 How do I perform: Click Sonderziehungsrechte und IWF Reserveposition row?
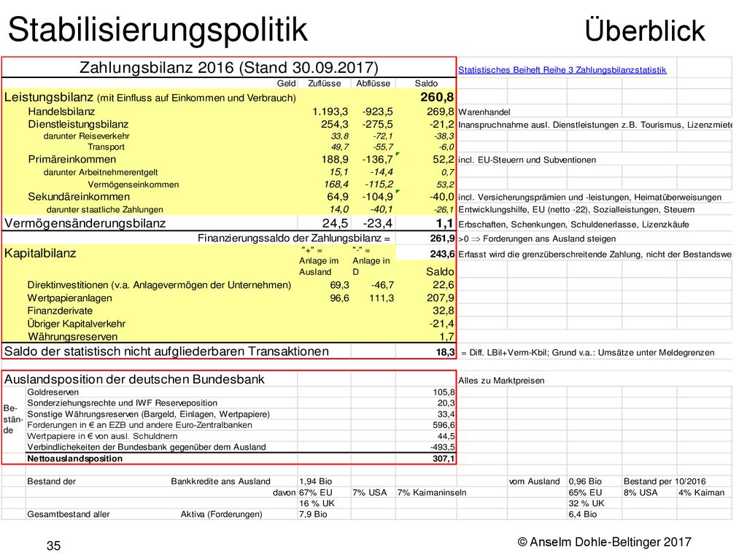click(123, 403)
